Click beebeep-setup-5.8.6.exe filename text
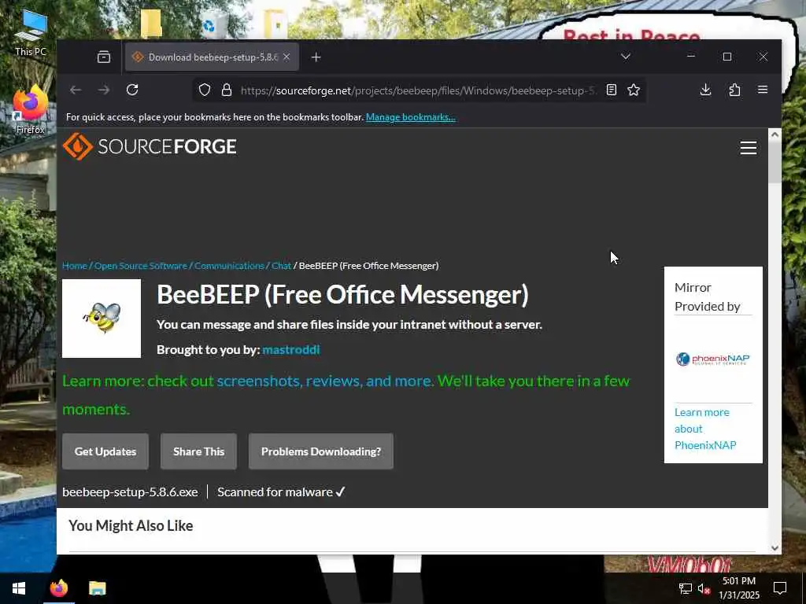Image resolution: width=806 pixels, height=604 pixels. tap(130, 492)
